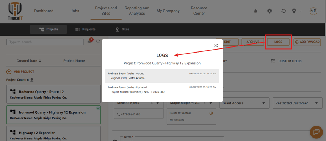Open Resource Center menu
Viewport: 326px width, 141px height.
tap(199, 11)
